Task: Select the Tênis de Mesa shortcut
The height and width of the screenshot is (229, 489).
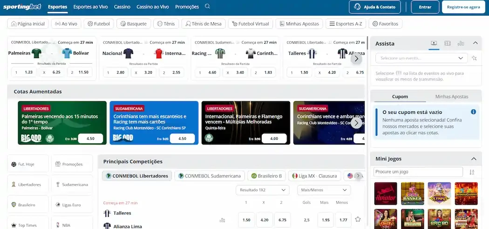Action: click(x=204, y=24)
